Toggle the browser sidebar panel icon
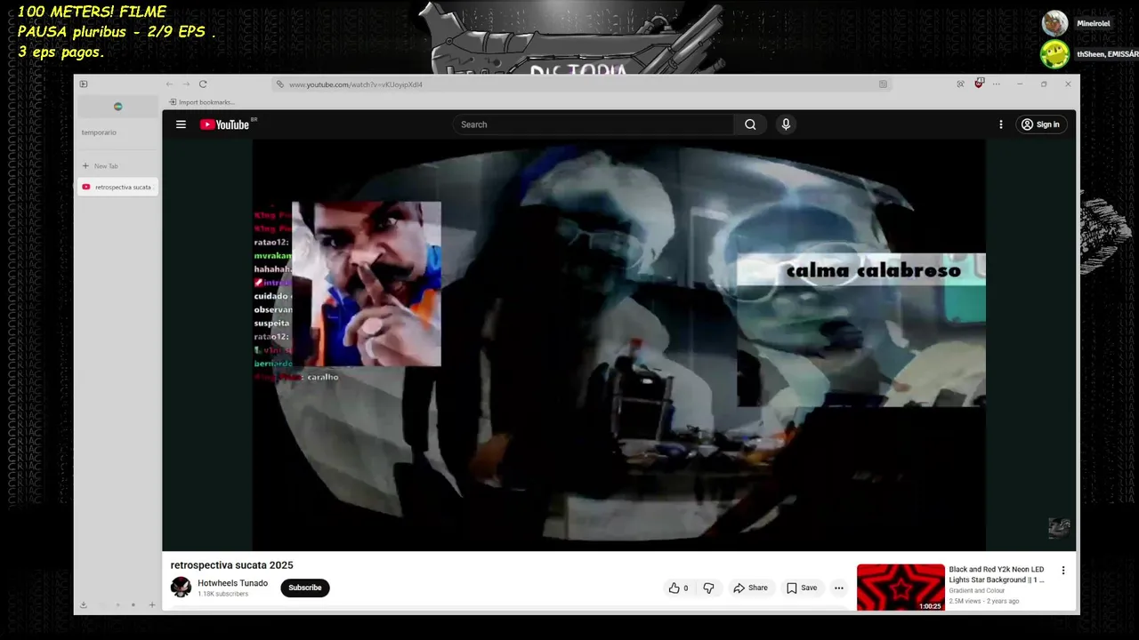Screen dimensions: 1139x640 84,84
